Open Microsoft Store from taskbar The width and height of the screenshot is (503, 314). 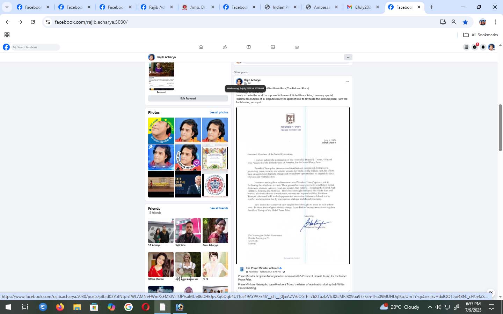pyautogui.click(x=94, y=307)
